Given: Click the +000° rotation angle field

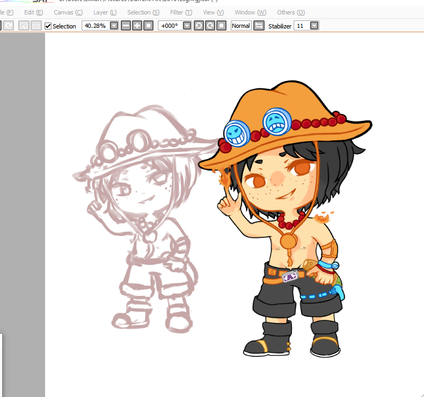Looking at the screenshot, I should click(170, 26).
